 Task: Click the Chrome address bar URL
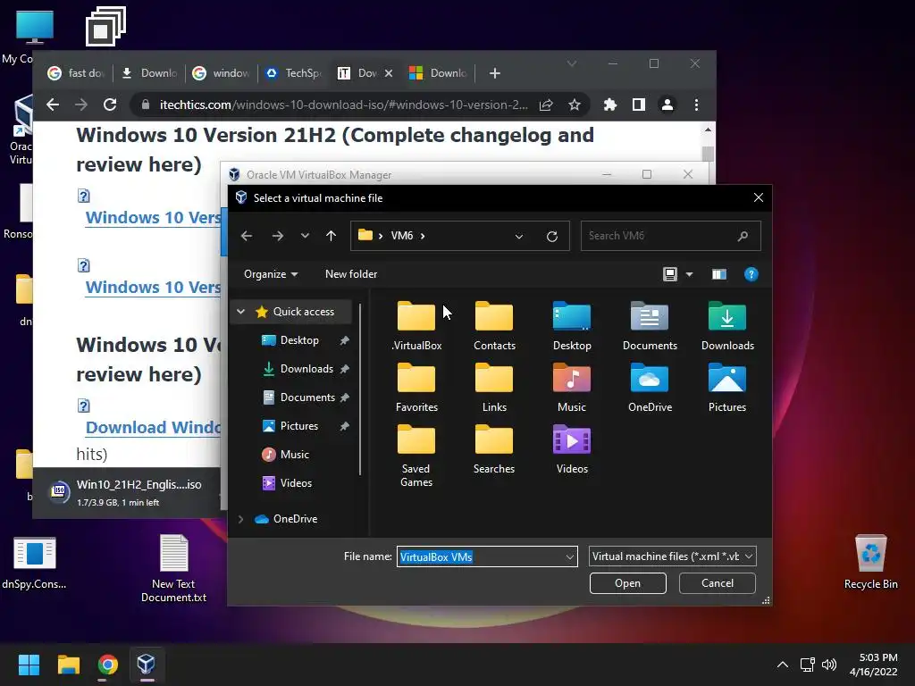[x=343, y=105]
